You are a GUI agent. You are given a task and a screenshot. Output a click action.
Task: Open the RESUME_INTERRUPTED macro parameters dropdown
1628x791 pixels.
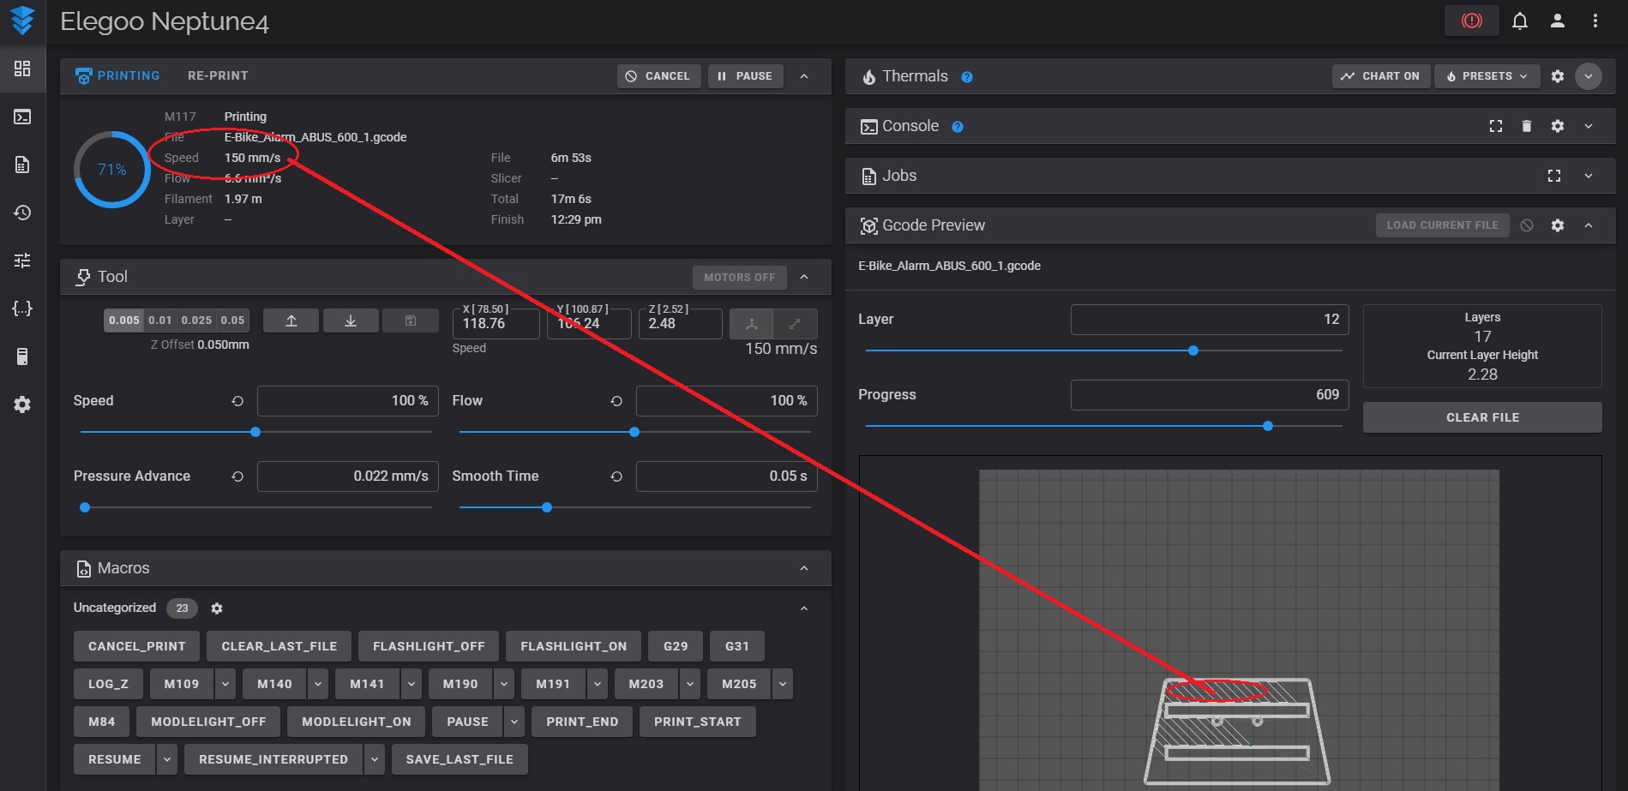[374, 759]
